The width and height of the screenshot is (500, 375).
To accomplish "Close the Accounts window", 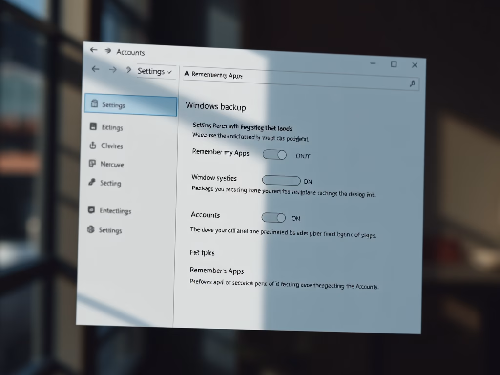I will coord(415,65).
